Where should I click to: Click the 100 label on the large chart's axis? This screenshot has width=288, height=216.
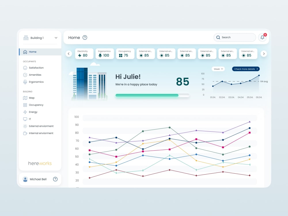coord(77,117)
